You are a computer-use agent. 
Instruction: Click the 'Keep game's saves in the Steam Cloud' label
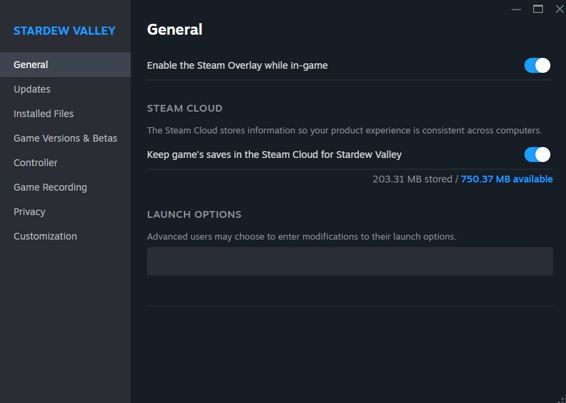click(274, 155)
